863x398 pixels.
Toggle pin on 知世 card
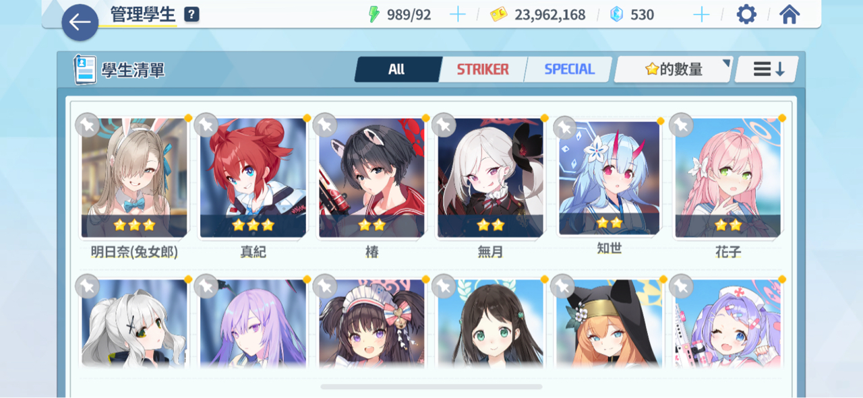click(x=565, y=127)
